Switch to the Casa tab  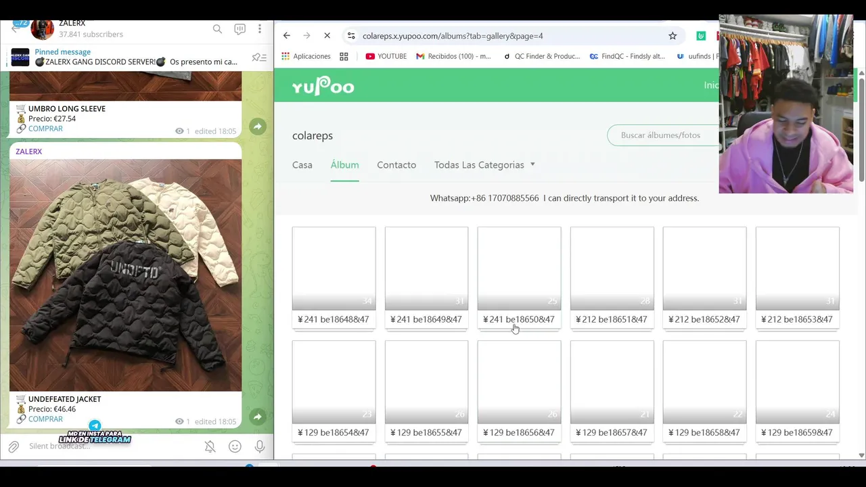[x=302, y=165]
